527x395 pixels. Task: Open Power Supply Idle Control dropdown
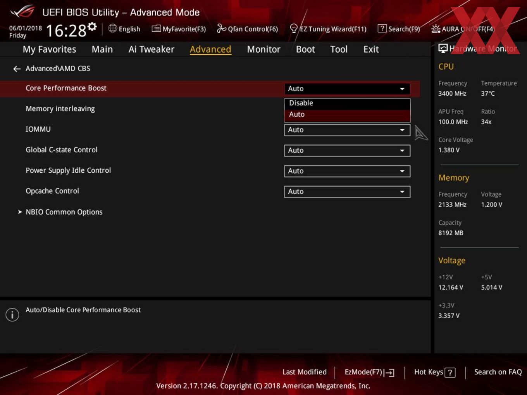coord(347,171)
